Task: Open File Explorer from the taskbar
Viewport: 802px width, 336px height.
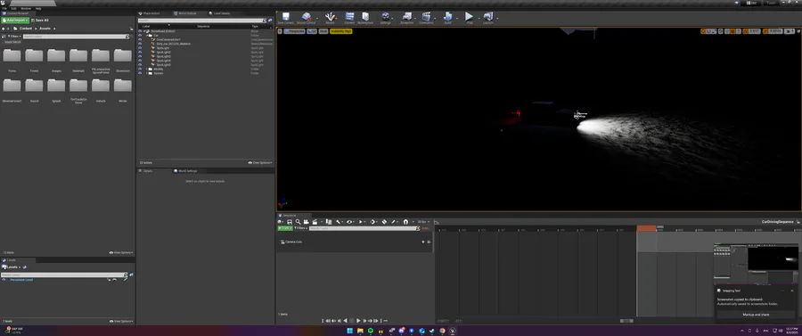Action: click(x=360, y=331)
